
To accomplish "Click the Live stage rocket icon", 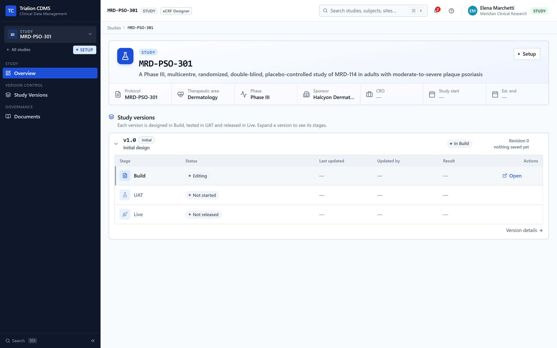I will click(125, 215).
